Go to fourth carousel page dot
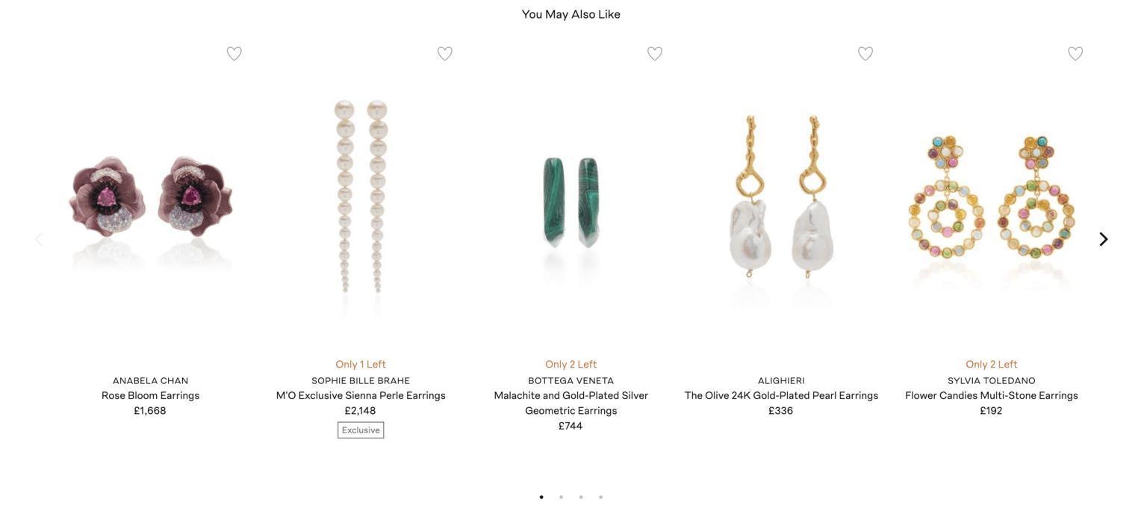 point(600,497)
